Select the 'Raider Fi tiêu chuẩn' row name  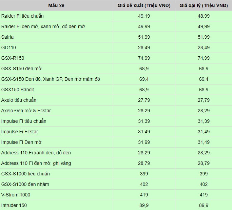click(x=22, y=16)
